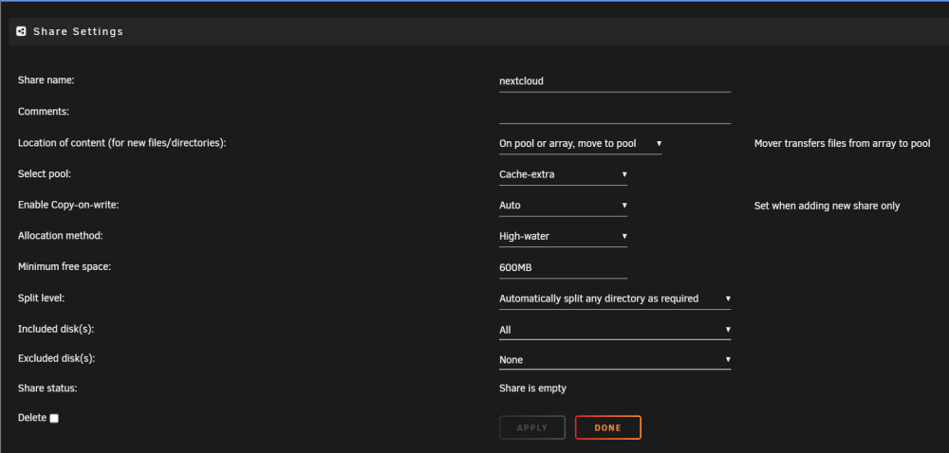Click the Location of content label
The image size is (949, 453).
coord(122,143)
